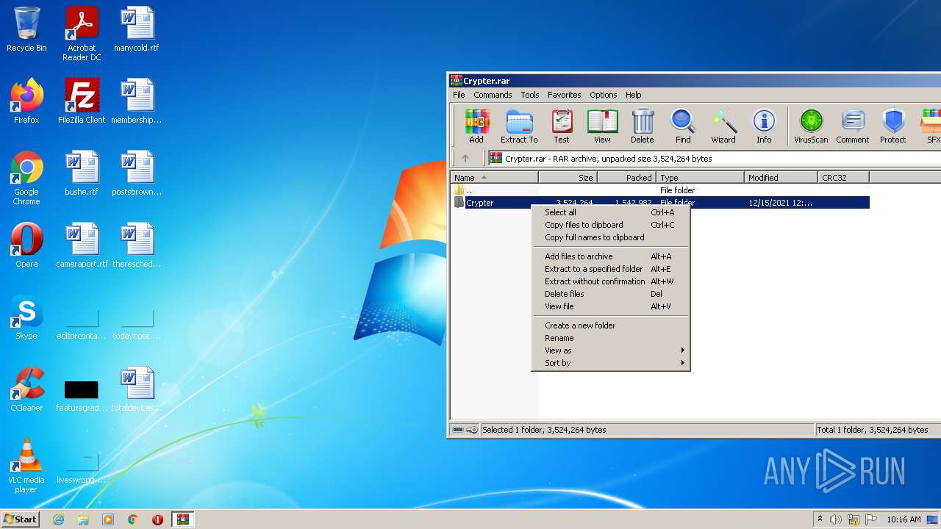Click the Protect shield icon

(x=893, y=126)
